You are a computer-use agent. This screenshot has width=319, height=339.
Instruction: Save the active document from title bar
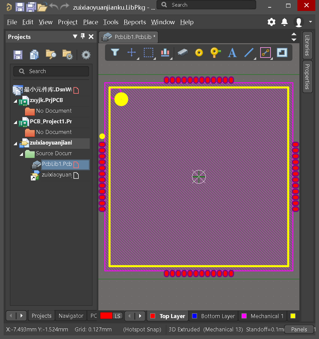(20, 7)
